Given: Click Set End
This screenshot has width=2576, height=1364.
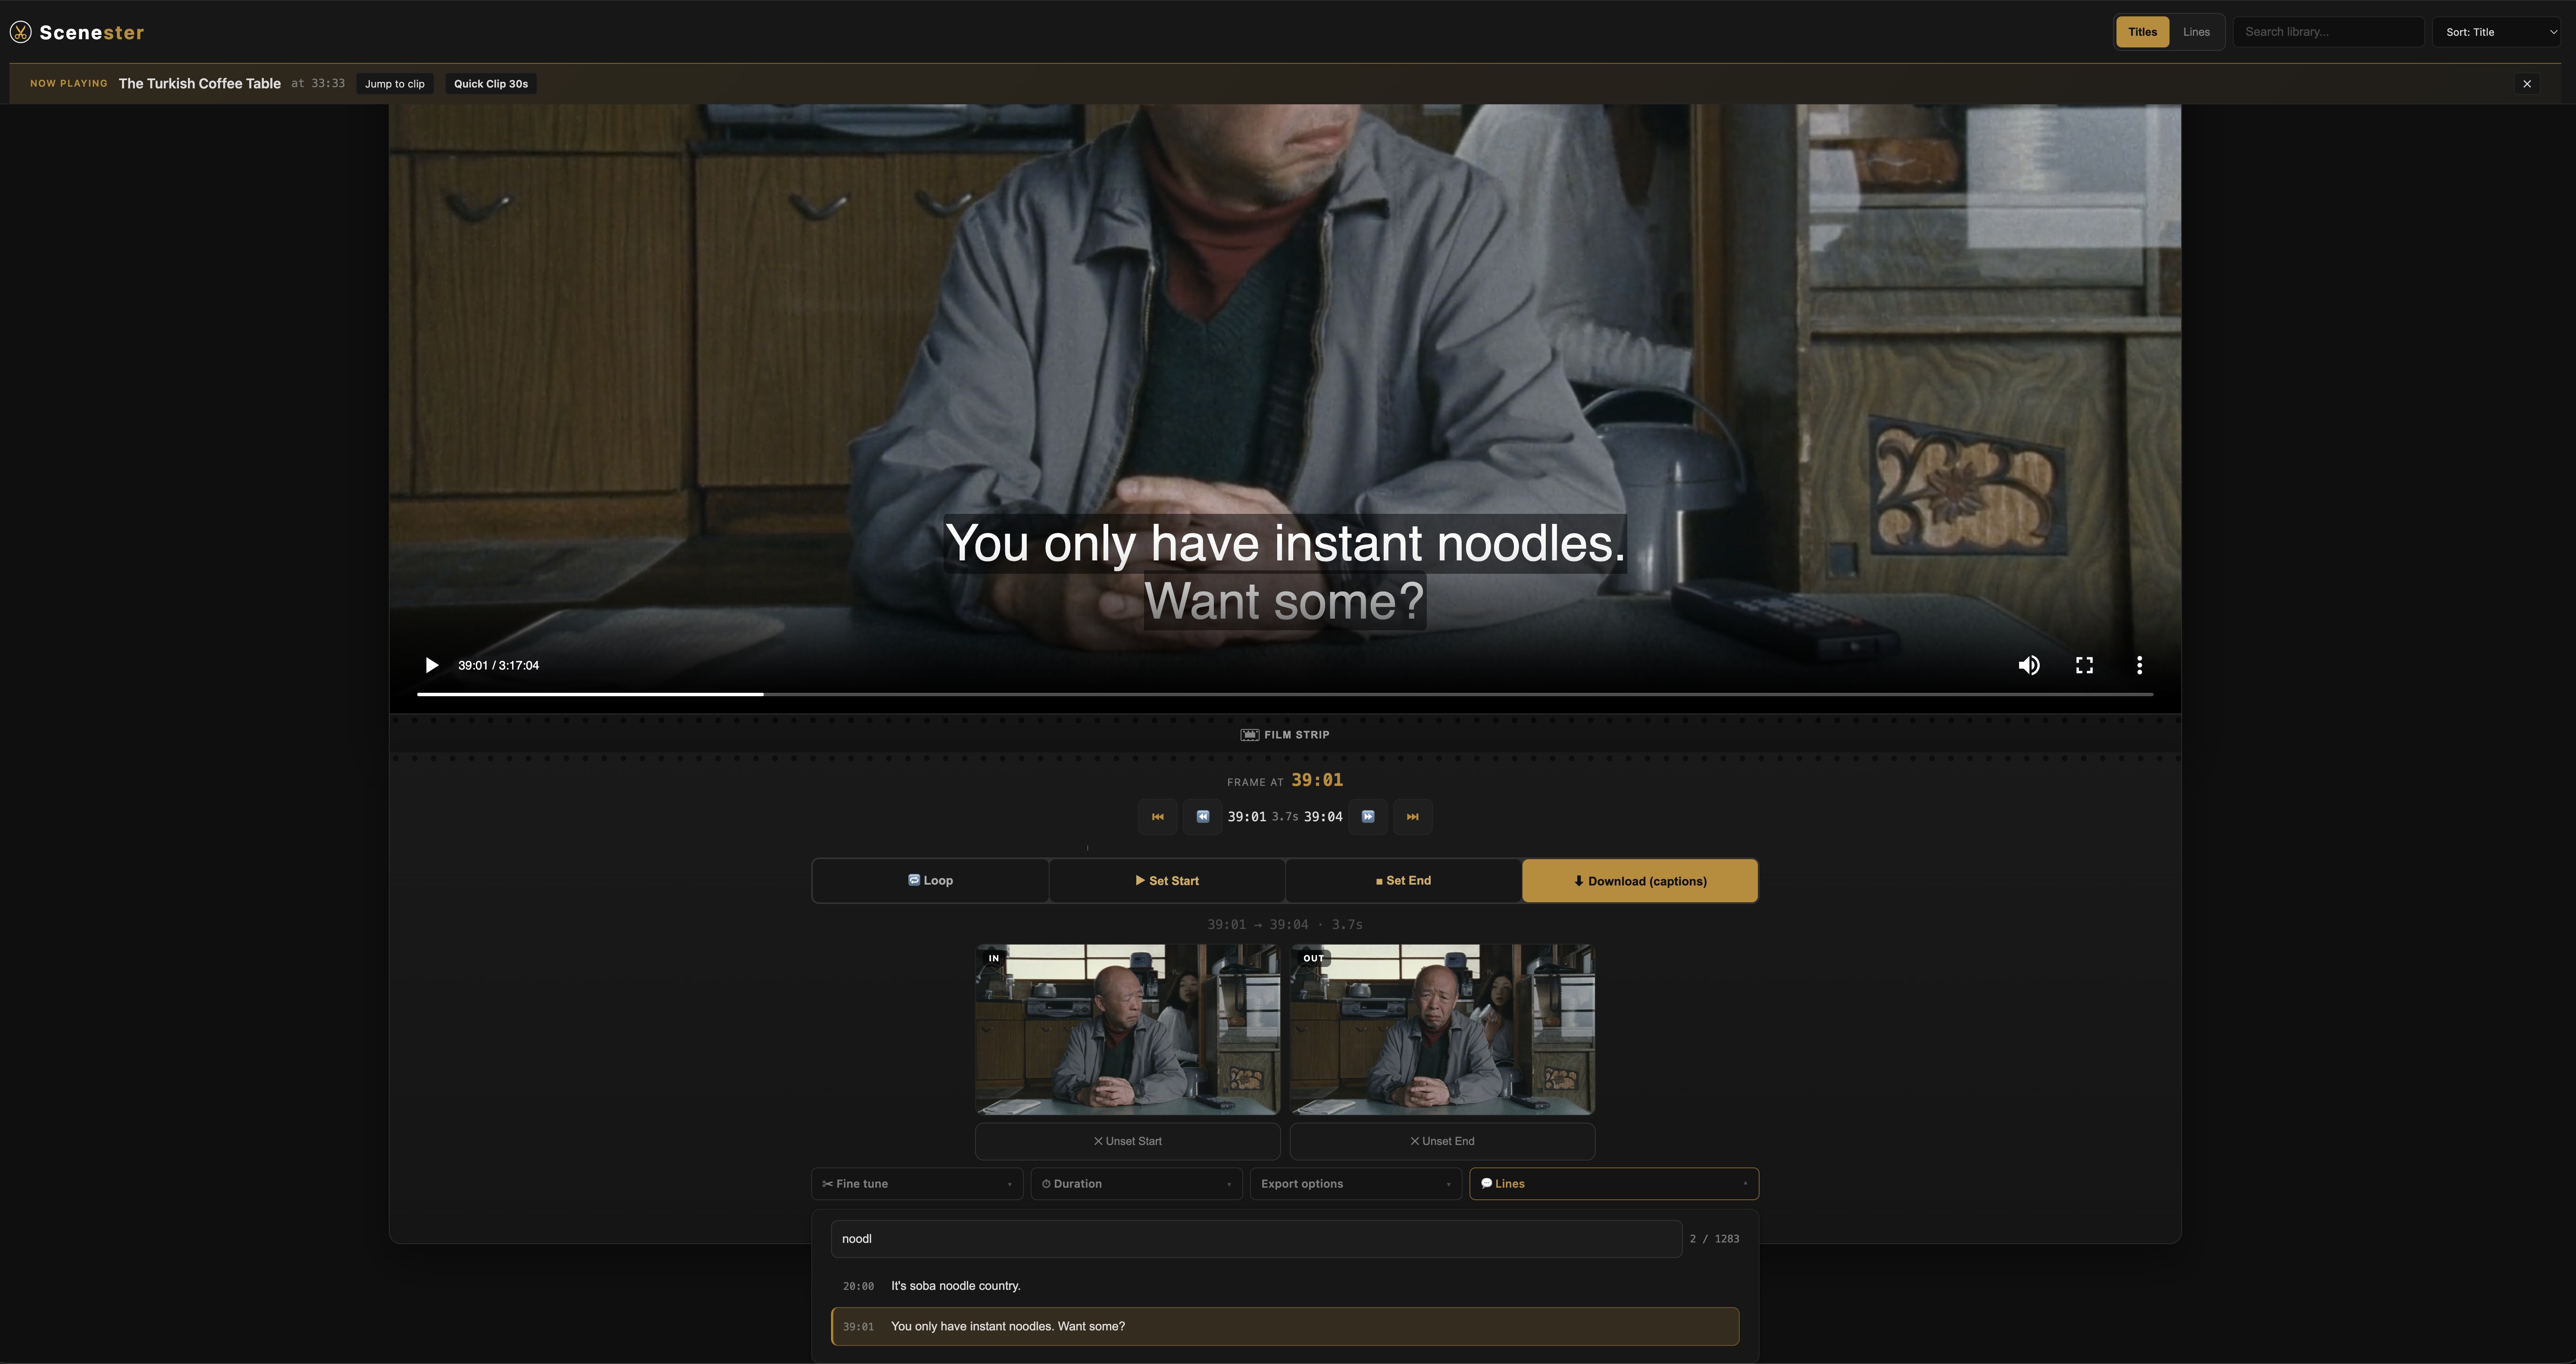Looking at the screenshot, I should click(1403, 881).
